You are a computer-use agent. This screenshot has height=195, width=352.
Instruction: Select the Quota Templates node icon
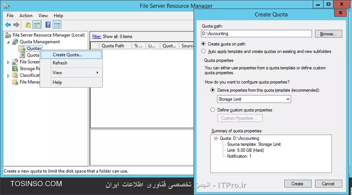[x=22, y=55]
